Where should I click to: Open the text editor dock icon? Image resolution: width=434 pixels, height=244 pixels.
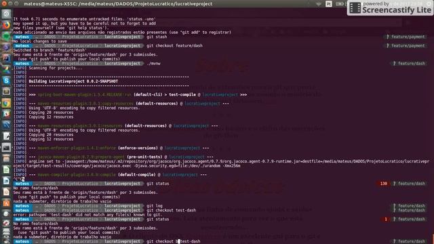[x=6, y=136]
